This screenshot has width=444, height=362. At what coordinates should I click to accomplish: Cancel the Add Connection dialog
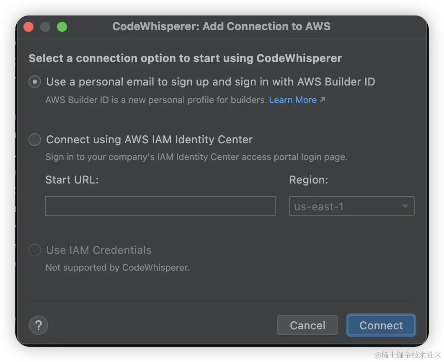(307, 325)
